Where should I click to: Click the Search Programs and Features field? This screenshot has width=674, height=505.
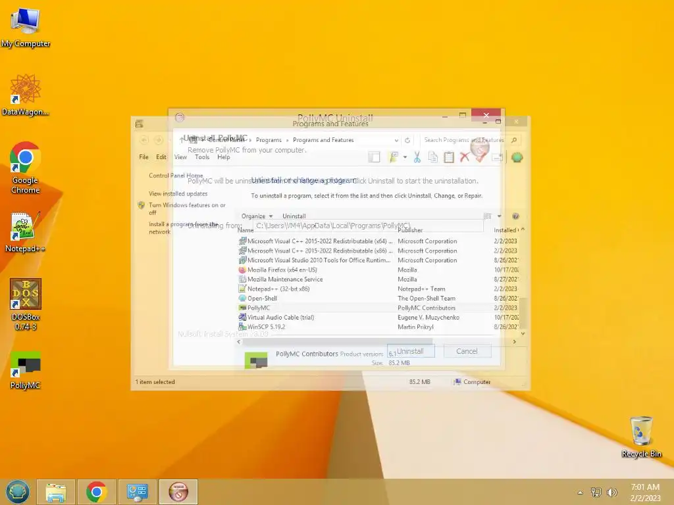tap(464, 140)
